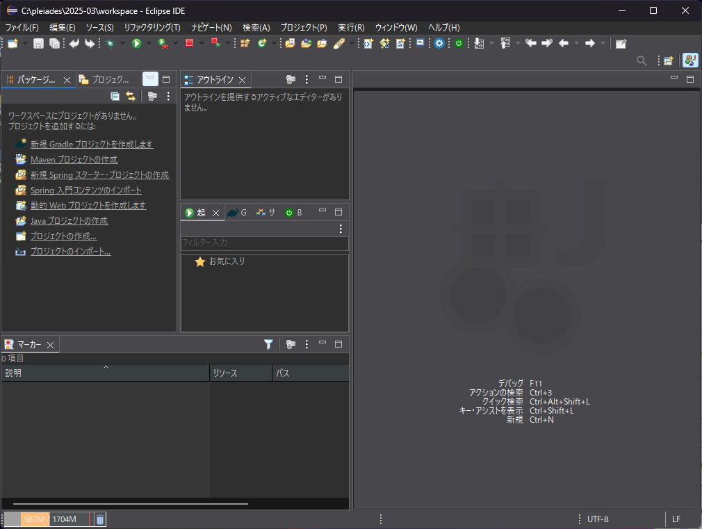Switch to the B Boot dashboard tab
Image resolution: width=702 pixels, height=529 pixels.
tap(294, 213)
